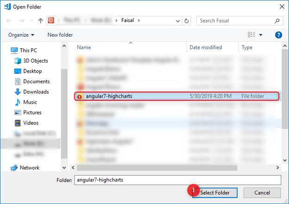Viewport: 289px width, 204px height.
Task: Click the 3D Objects cube icon
Action: click(x=18, y=61)
